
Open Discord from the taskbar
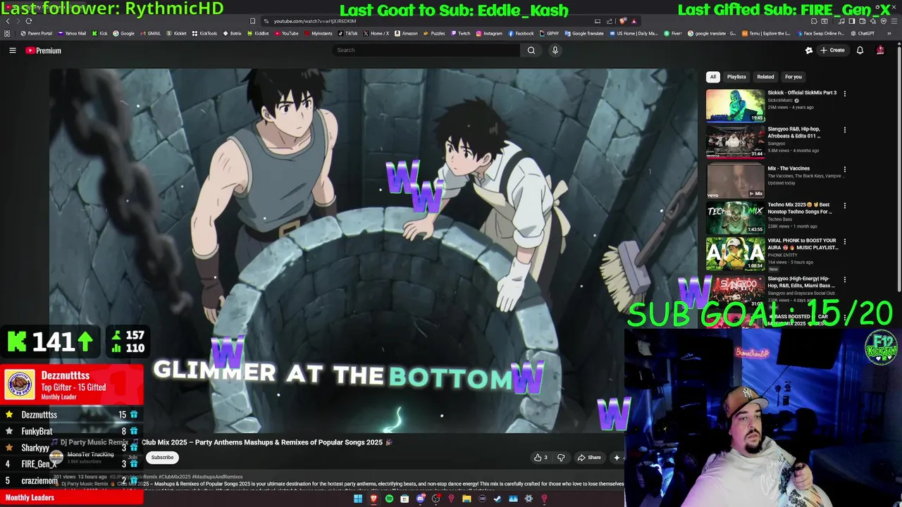point(420,499)
